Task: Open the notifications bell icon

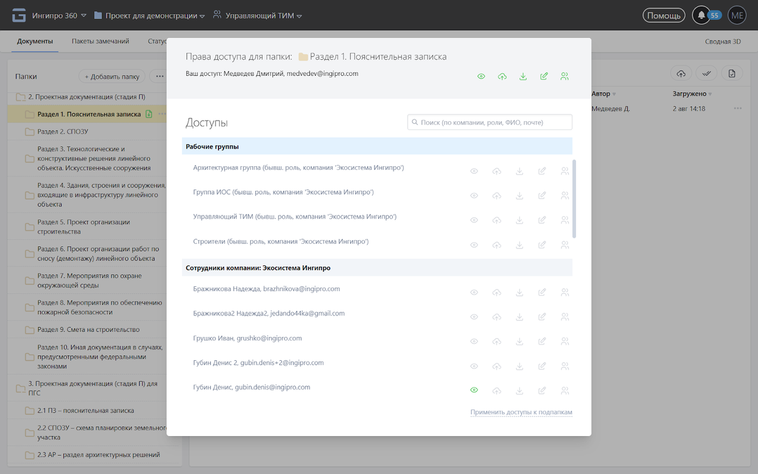Action: point(701,15)
